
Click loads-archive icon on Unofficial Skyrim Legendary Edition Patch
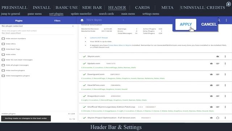click(217, 107)
